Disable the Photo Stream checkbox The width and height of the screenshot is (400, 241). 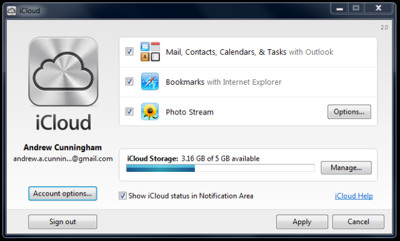point(129,111)
